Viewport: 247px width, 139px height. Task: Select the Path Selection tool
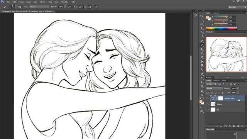(202, 82)
